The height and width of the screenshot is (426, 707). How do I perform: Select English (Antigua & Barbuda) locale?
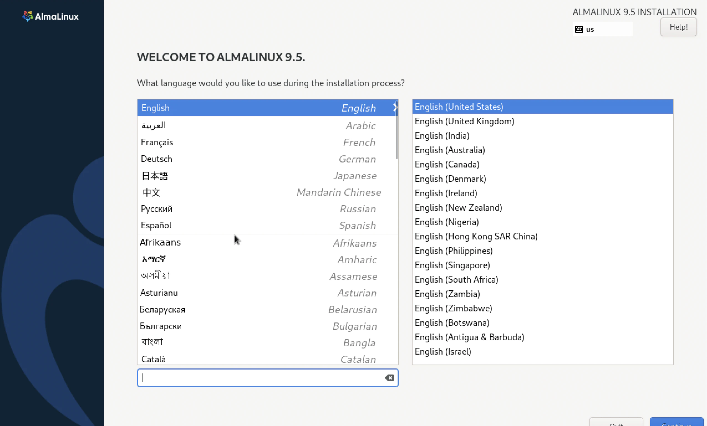(x=543, y=337)
